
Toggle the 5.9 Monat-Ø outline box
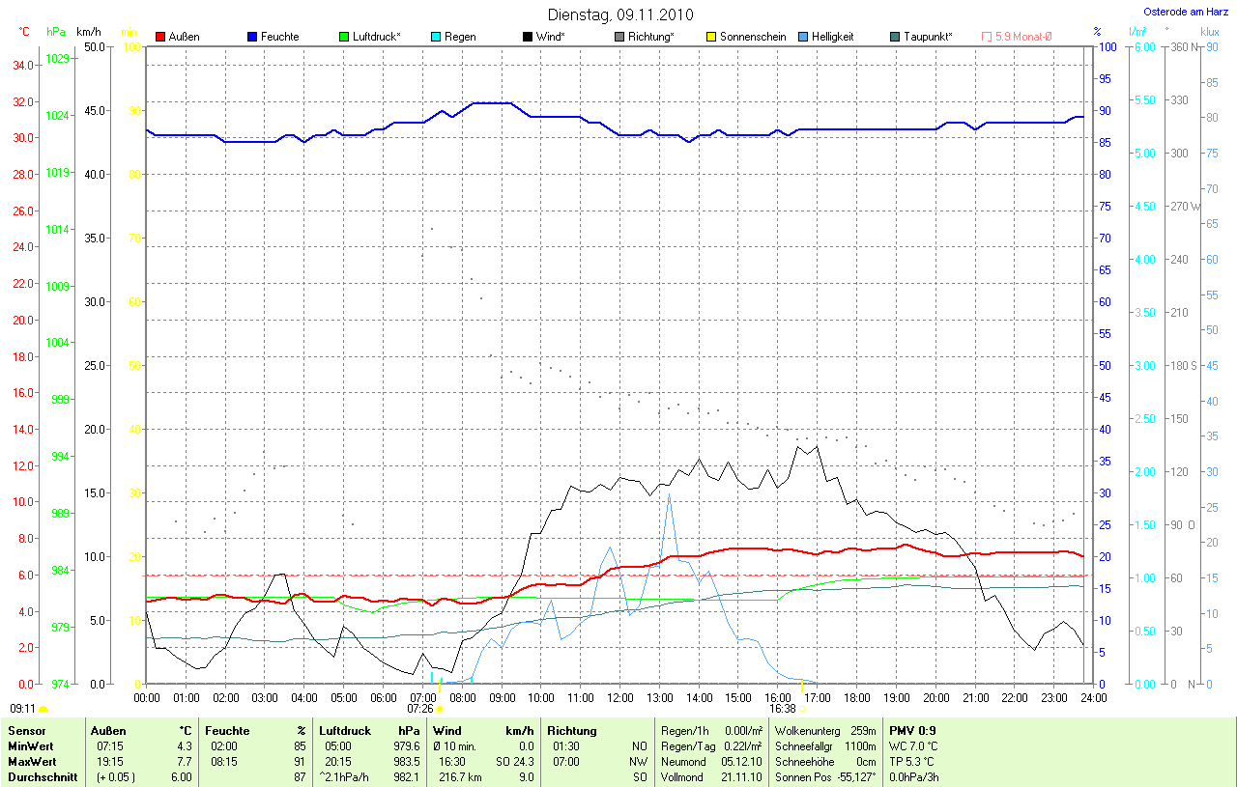pos(987,37)
